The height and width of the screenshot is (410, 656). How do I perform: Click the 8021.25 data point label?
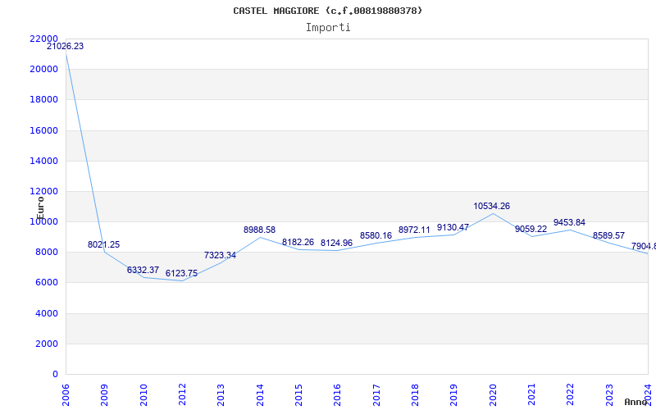(x=104, y=245)
